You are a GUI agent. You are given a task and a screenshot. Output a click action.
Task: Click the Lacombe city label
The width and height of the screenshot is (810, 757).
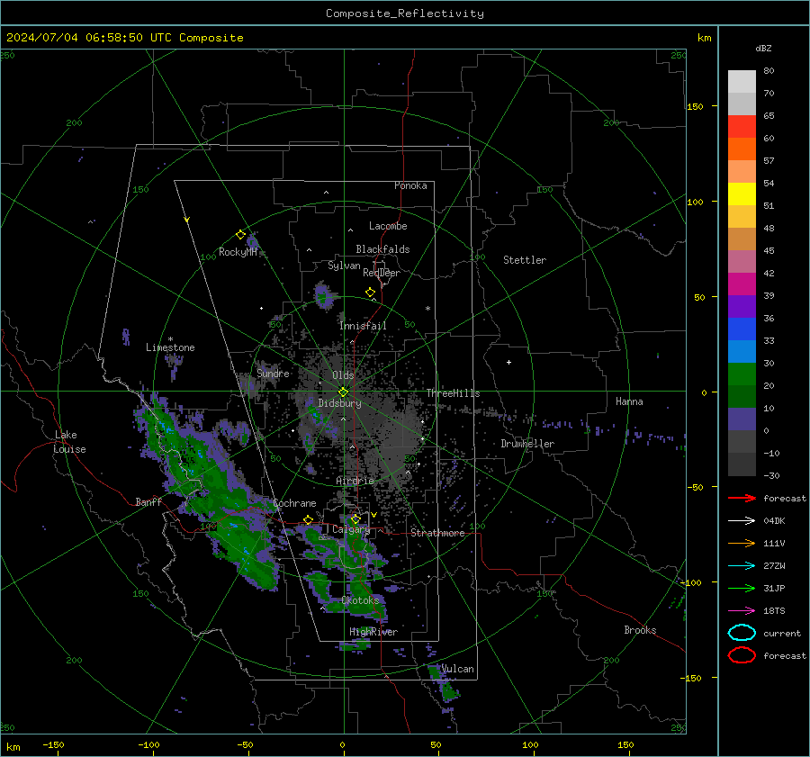[x=388, y=226]
